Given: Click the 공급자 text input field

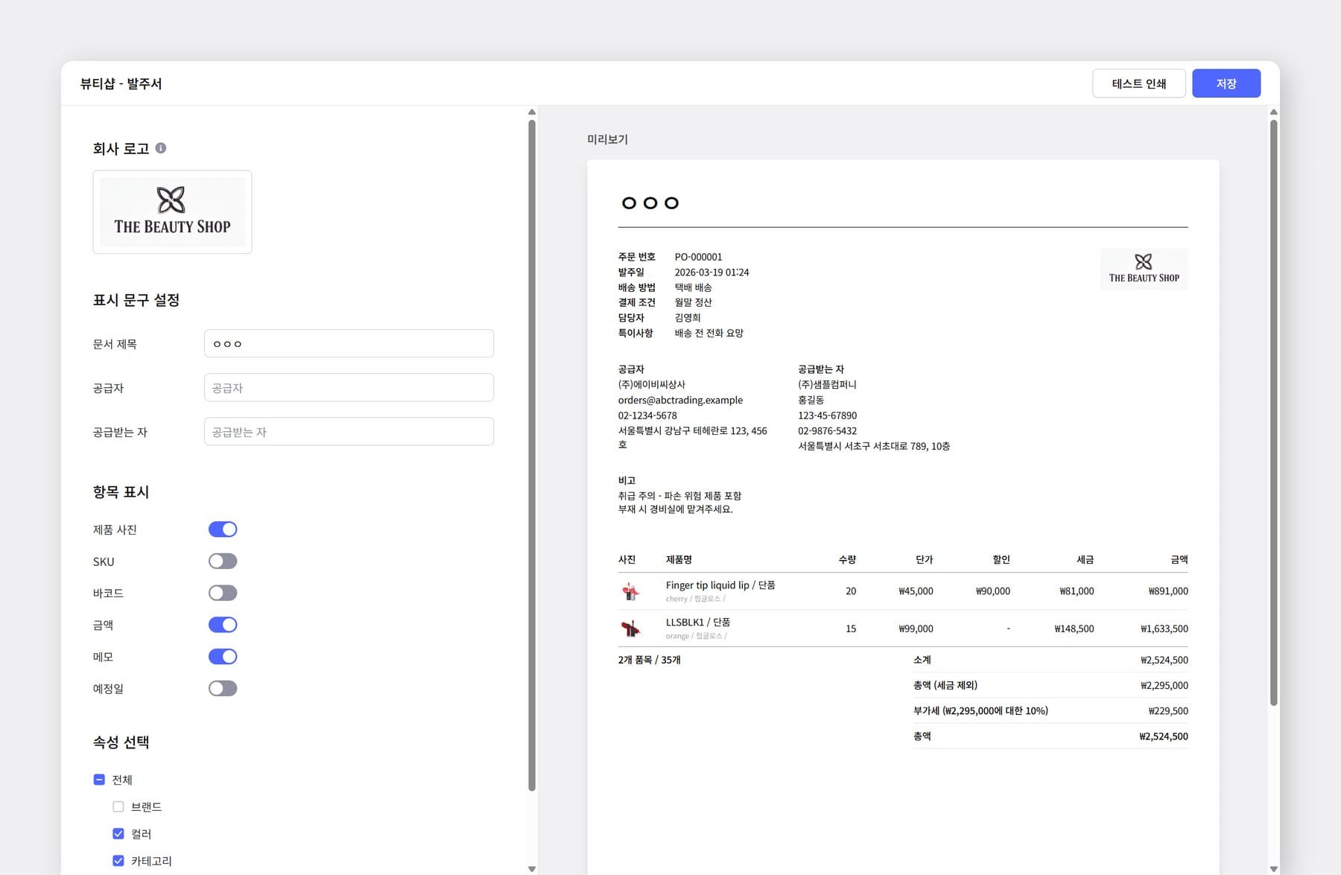Looking at the screenshot, I should pyautogui.click(x=349, y=388).
